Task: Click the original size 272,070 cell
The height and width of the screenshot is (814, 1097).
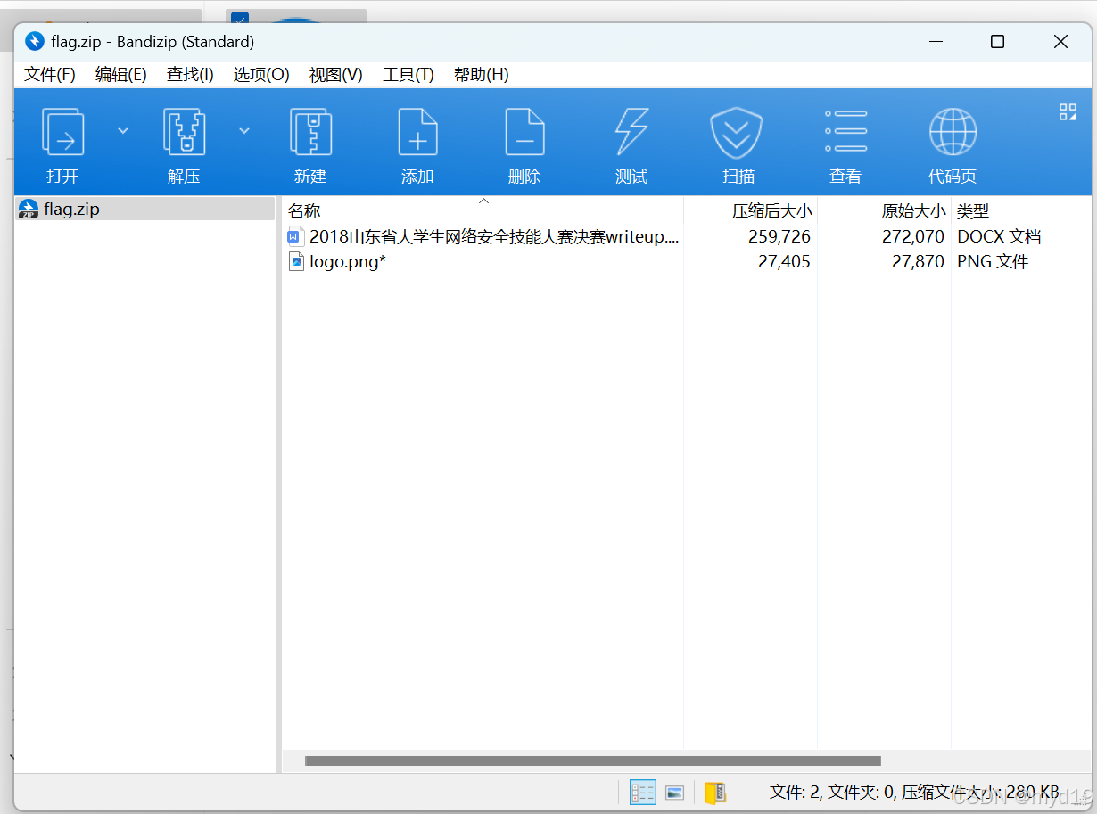Action: click(913, 236)
